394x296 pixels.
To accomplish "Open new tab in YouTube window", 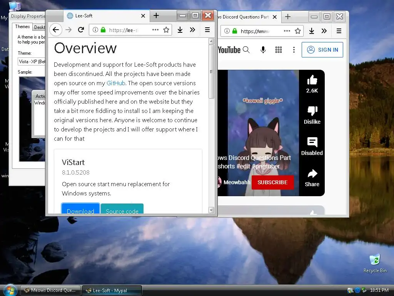I will (288, 17).
